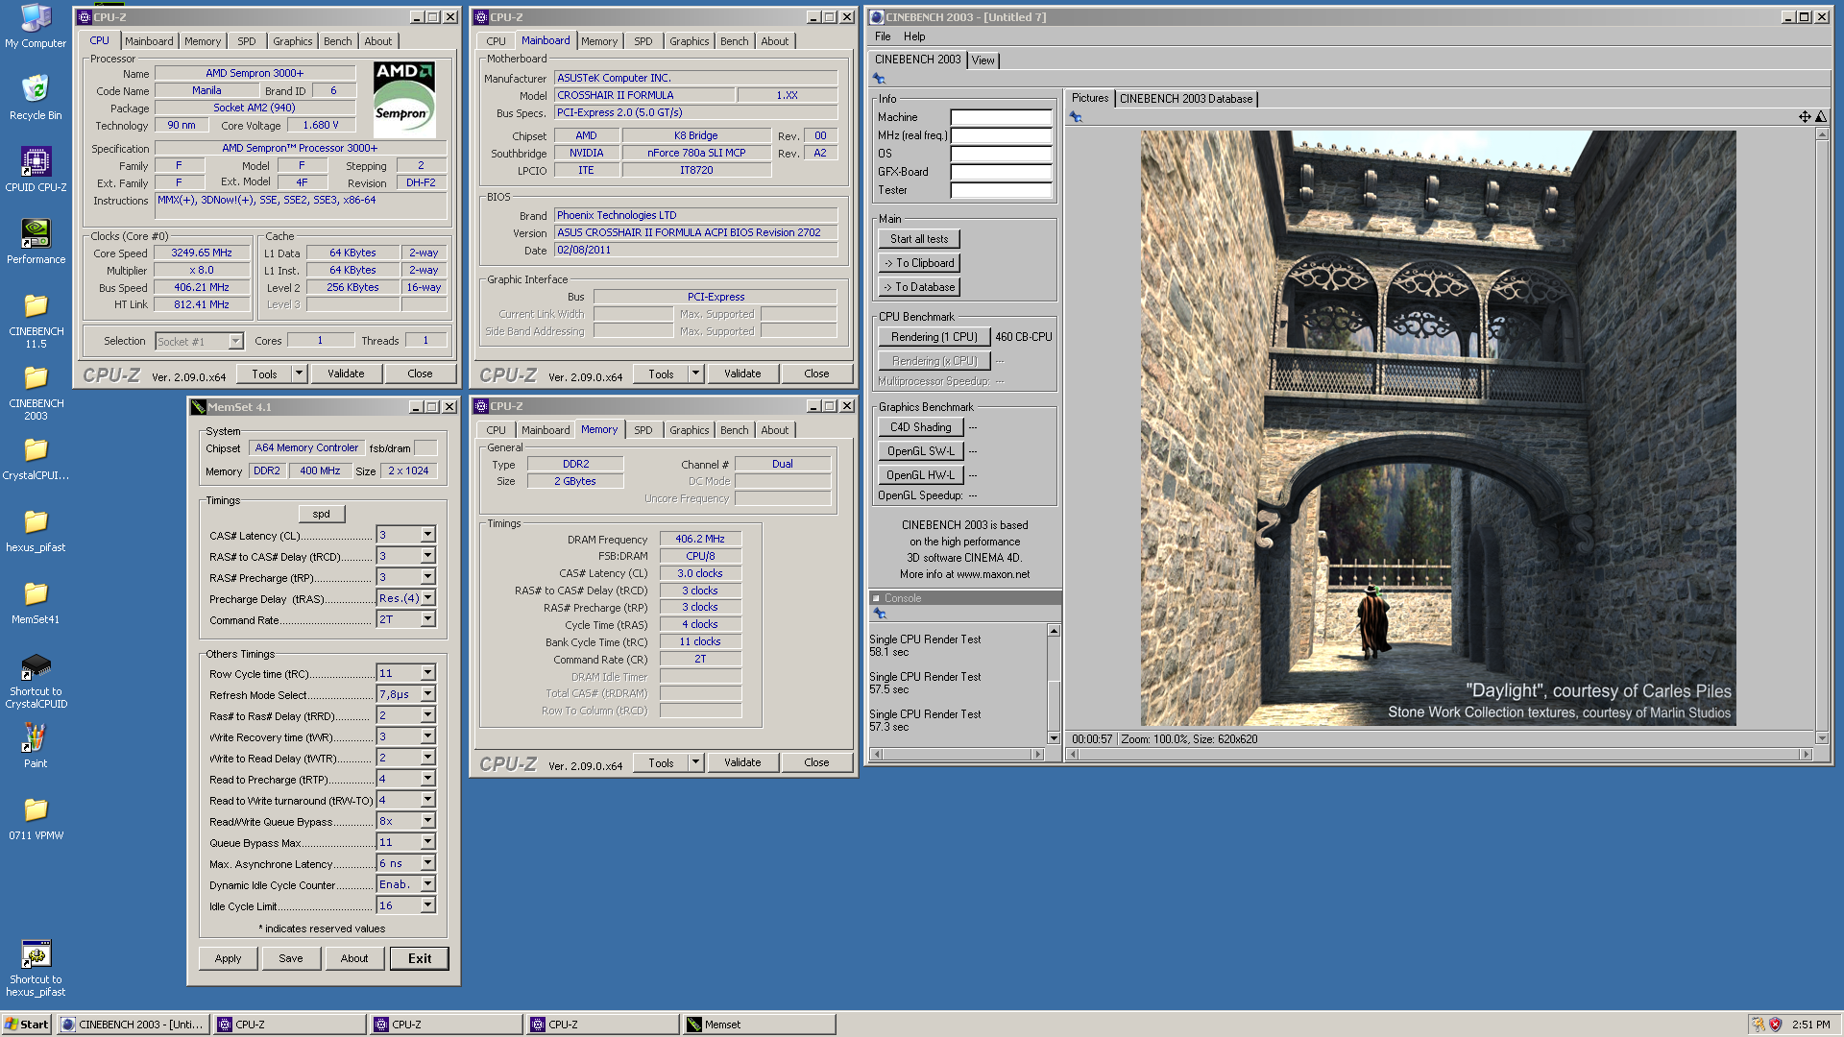The width and height of the screenshot is (1844, 1037).
Task: Open File menu in CINEBENCH
Action: click(883, 36)
